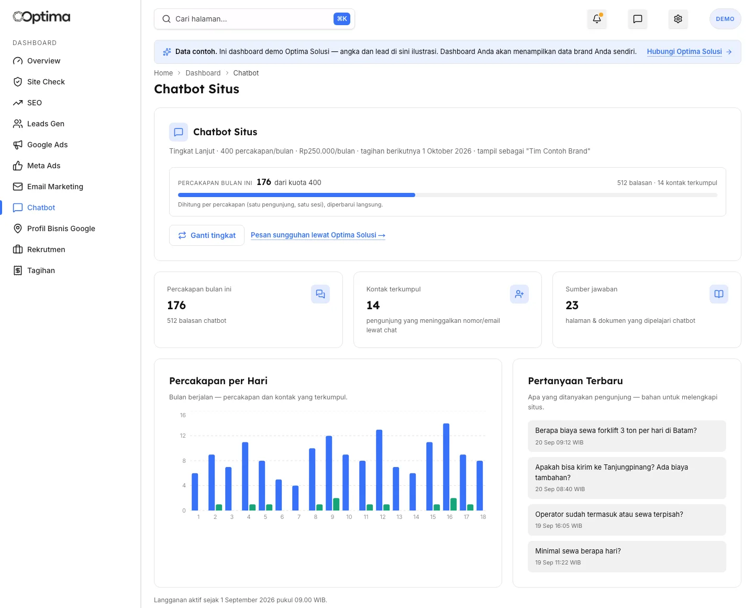Click day 12 blue chart bar
This screenshot has height=608, width=754.
[x=379, y=470]
